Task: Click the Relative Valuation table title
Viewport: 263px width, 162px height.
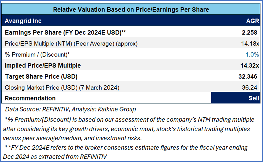Action: [131, 10]
